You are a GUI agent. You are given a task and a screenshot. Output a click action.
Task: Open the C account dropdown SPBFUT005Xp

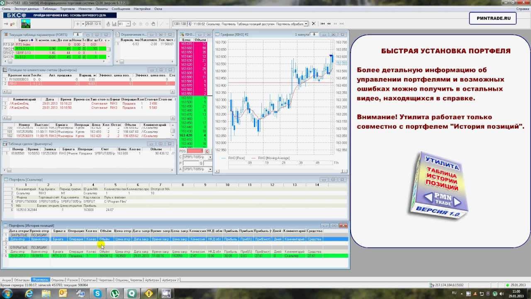coord(210,157)
